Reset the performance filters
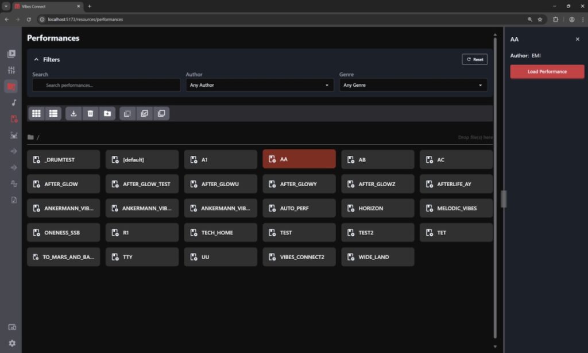 (474, 59)
